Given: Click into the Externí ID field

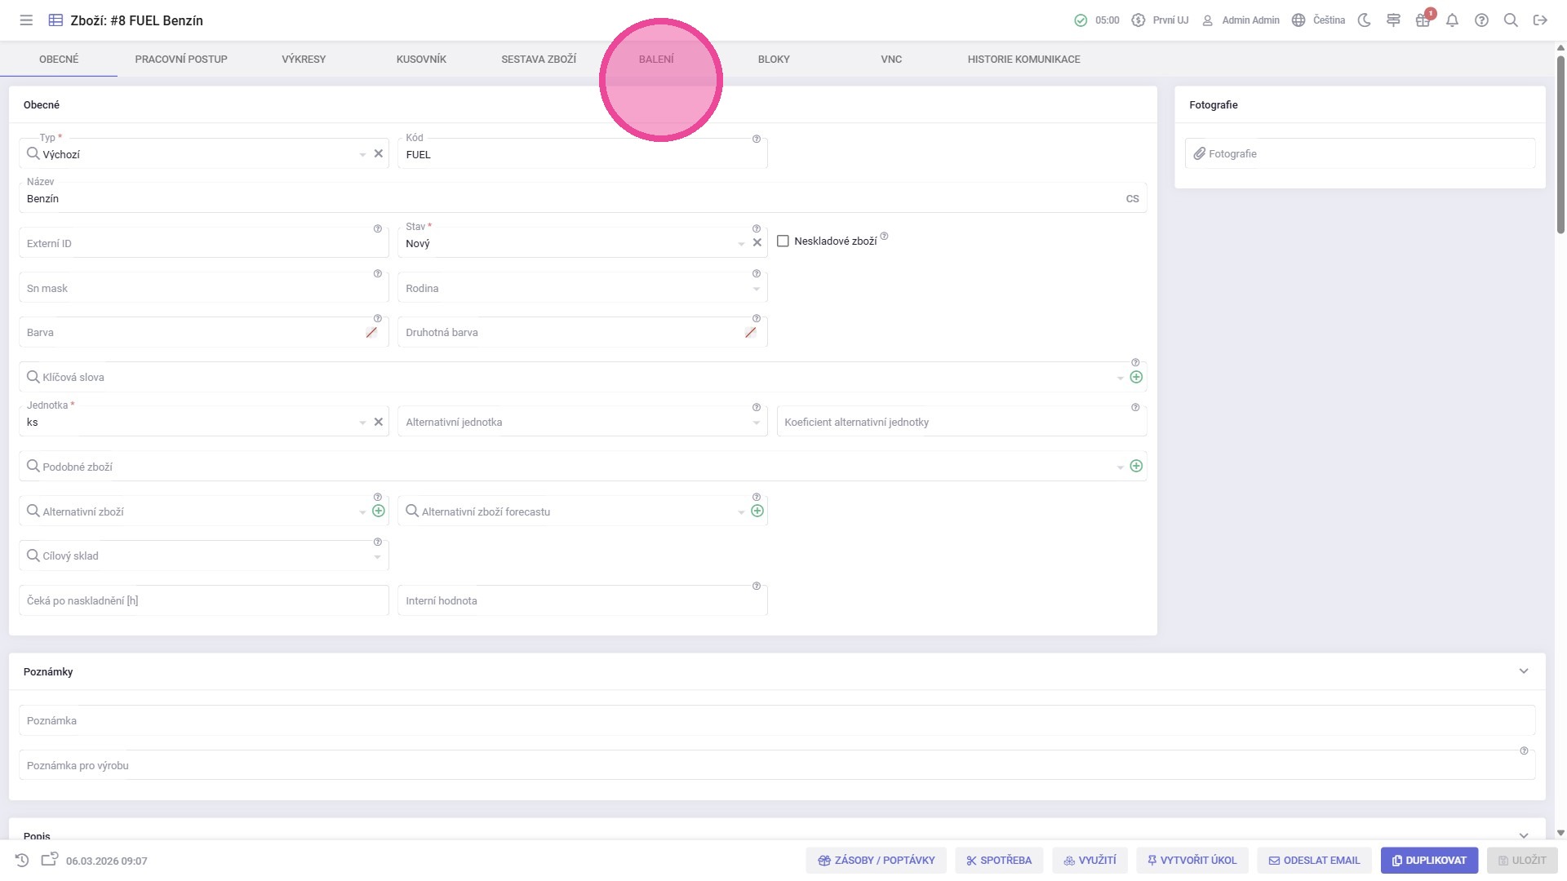Looking at the screenshot, I should (x=196, y=244).
